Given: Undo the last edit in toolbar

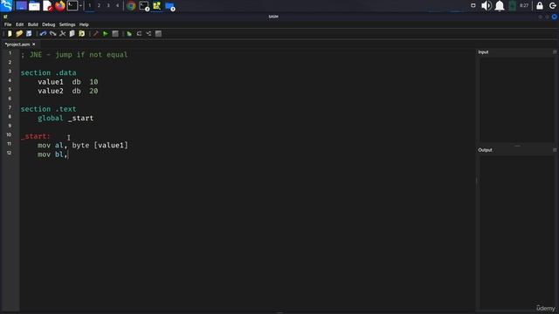Looking at the screenshot, I should (x=43, y=33).
